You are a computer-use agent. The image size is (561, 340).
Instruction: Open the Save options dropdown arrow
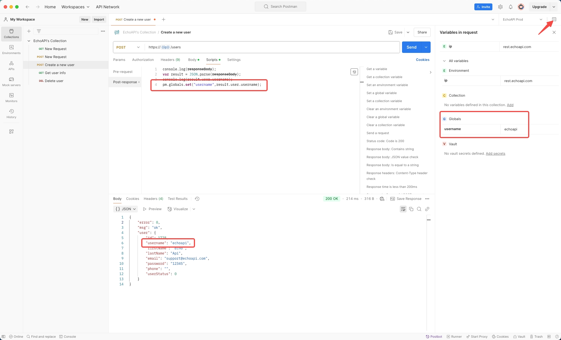(x=408, y=32)
